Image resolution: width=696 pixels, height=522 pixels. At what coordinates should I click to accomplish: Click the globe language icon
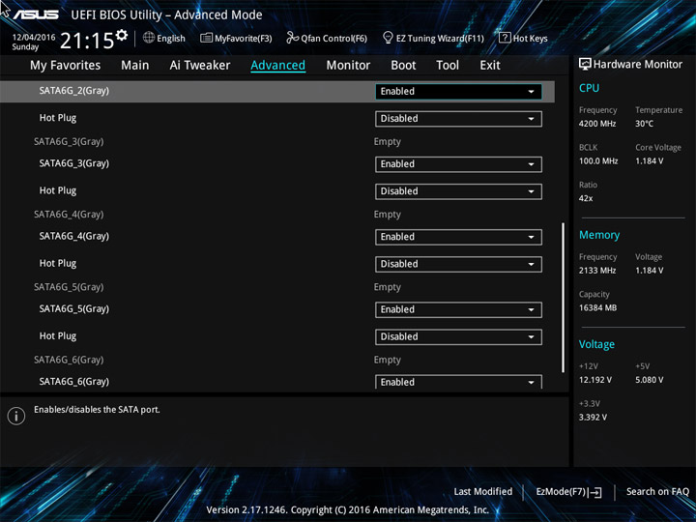(x=149, y=38)
